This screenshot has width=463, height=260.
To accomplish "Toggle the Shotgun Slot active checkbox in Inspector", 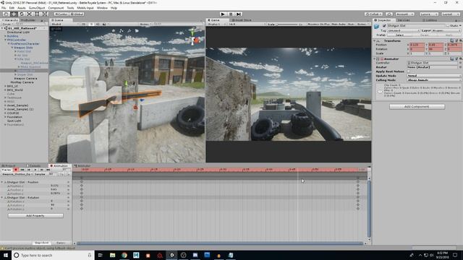I will 384,26.
